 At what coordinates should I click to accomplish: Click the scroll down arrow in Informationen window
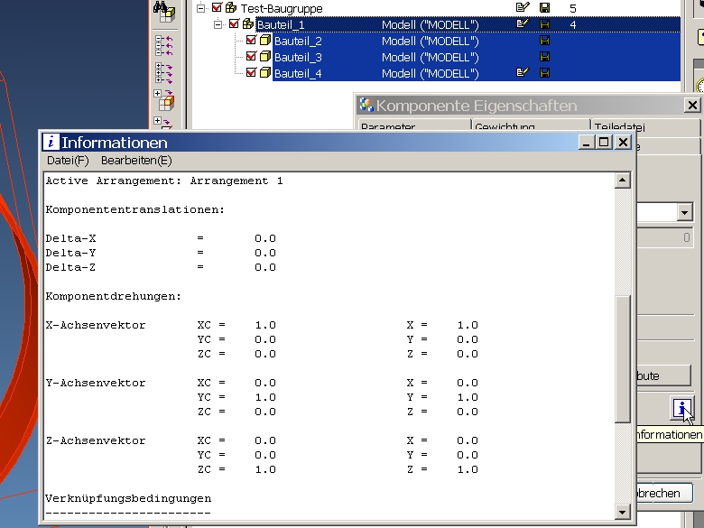coord(622,512)
